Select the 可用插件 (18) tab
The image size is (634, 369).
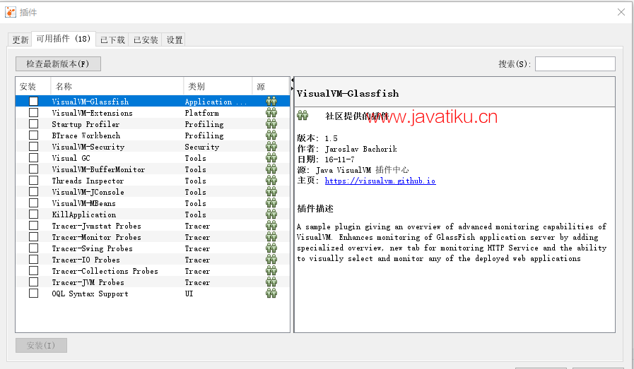64,39
